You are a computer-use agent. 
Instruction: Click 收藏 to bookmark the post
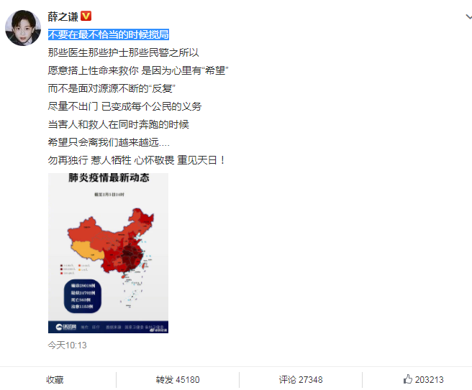55,380
